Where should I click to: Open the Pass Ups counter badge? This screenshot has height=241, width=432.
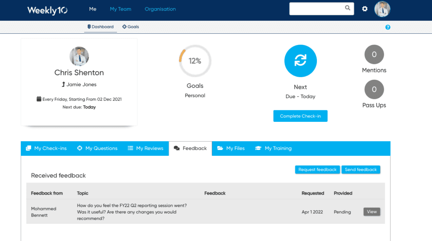(x=374, y=90)
